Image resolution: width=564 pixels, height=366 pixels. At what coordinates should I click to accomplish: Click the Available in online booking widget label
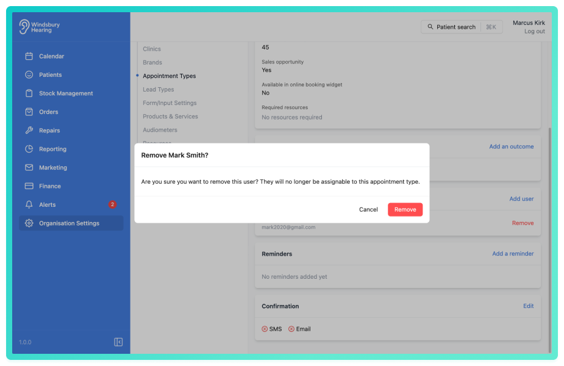(302, 85)
